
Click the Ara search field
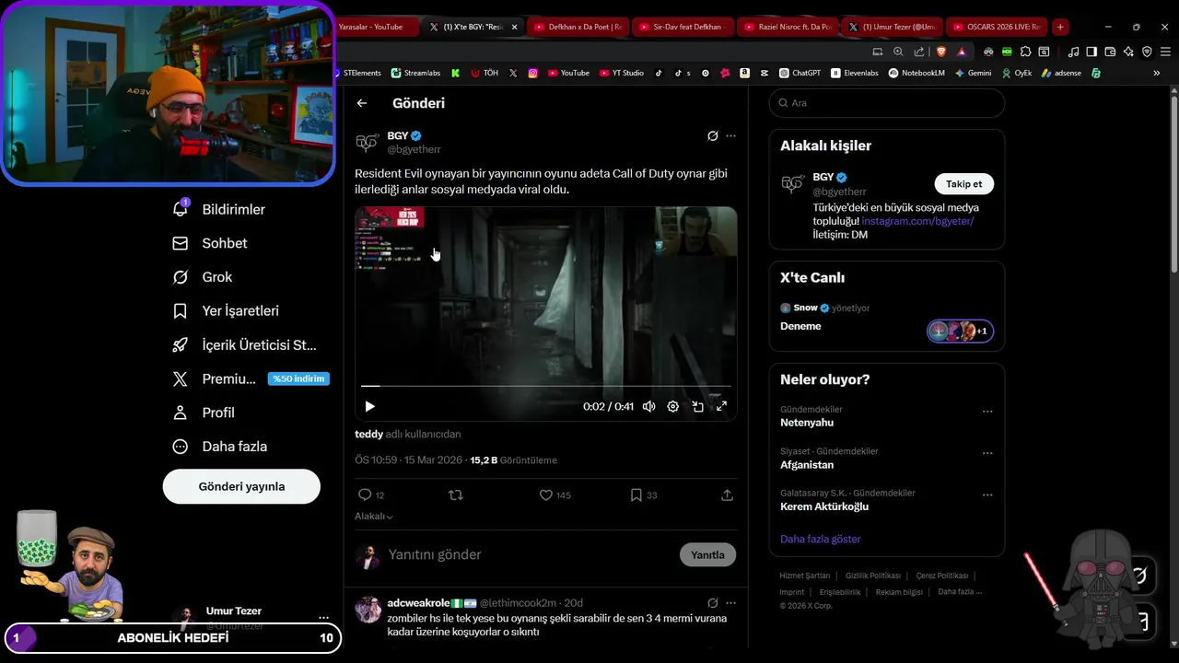(886, 103)
